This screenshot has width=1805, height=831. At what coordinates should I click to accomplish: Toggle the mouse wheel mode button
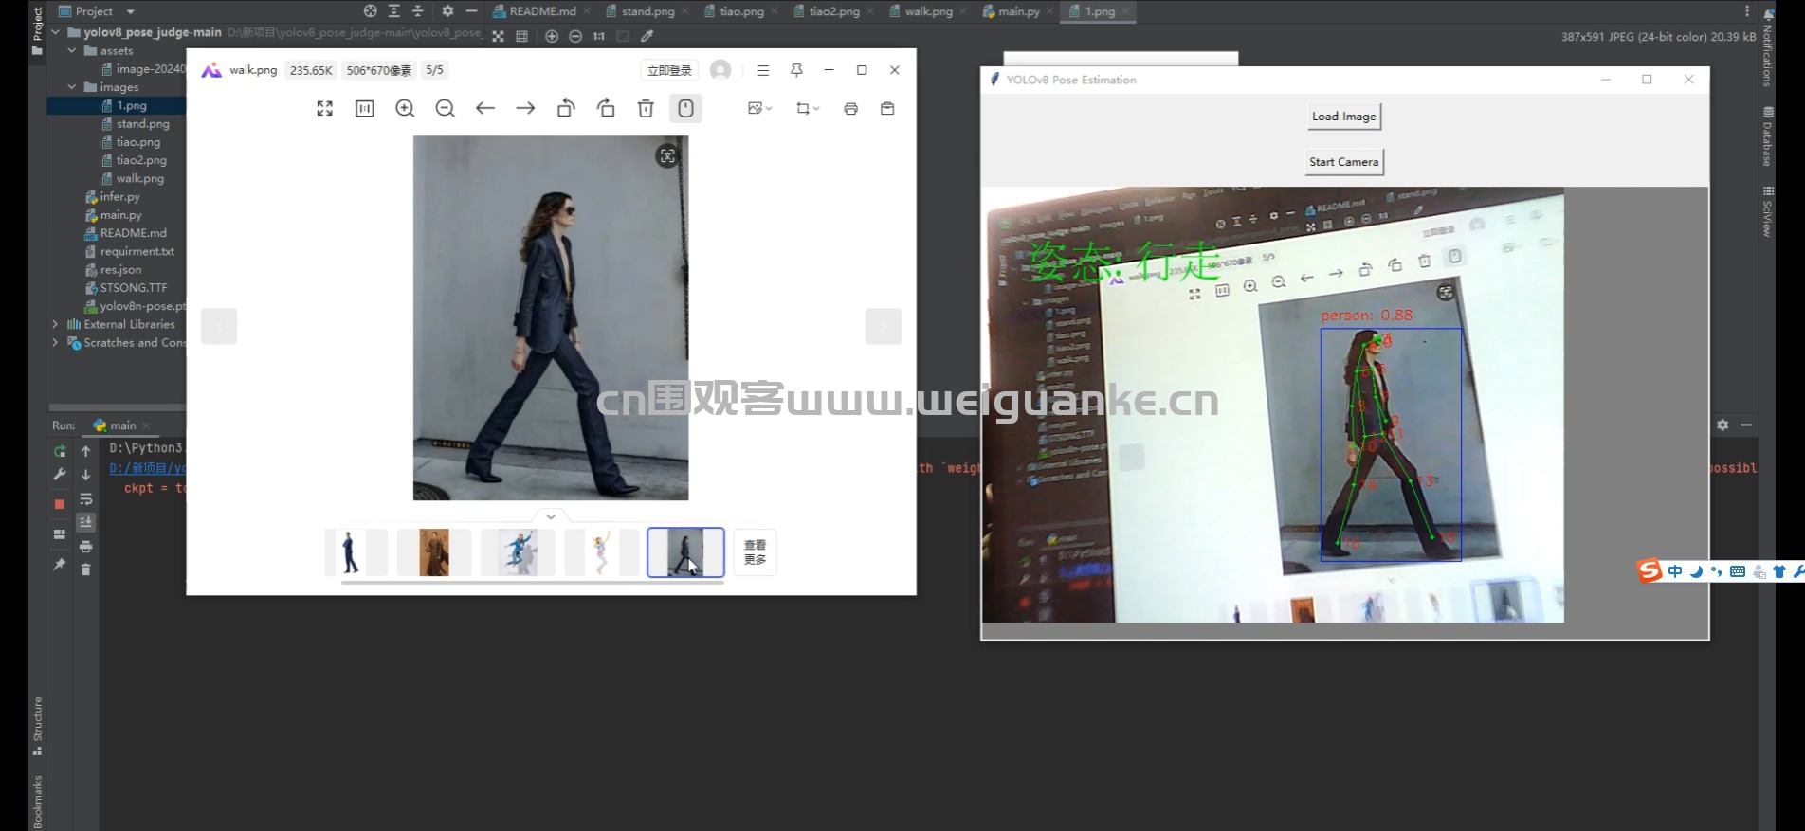click(685, 109)
